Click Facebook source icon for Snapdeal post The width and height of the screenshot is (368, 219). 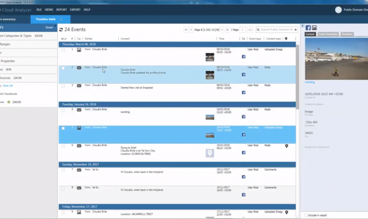[x=244, y=93]
